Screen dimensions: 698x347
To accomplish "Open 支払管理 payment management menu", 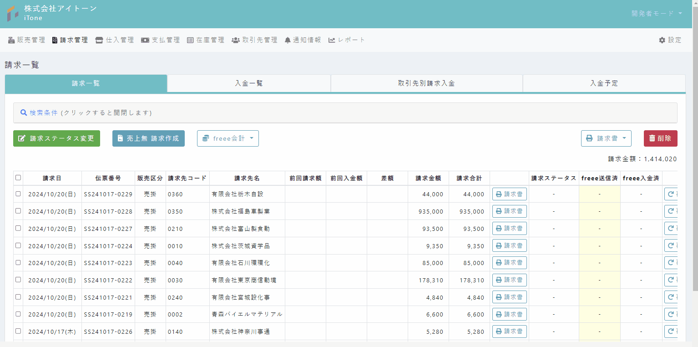I will (161, 40).
